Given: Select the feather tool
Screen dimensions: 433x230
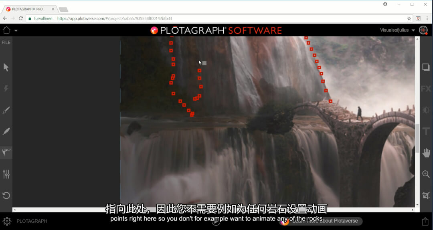Looking at the screenshot, I should [6, 131].
